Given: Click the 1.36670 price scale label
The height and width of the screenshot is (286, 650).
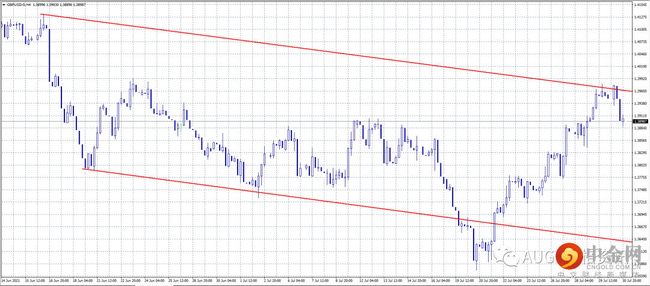Looking at the screenshot, I should pos(641,227).
